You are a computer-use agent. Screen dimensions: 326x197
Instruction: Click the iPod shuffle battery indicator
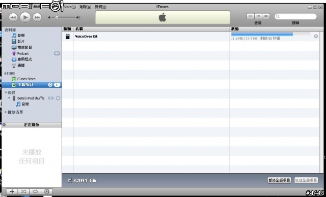coord(51,98)
